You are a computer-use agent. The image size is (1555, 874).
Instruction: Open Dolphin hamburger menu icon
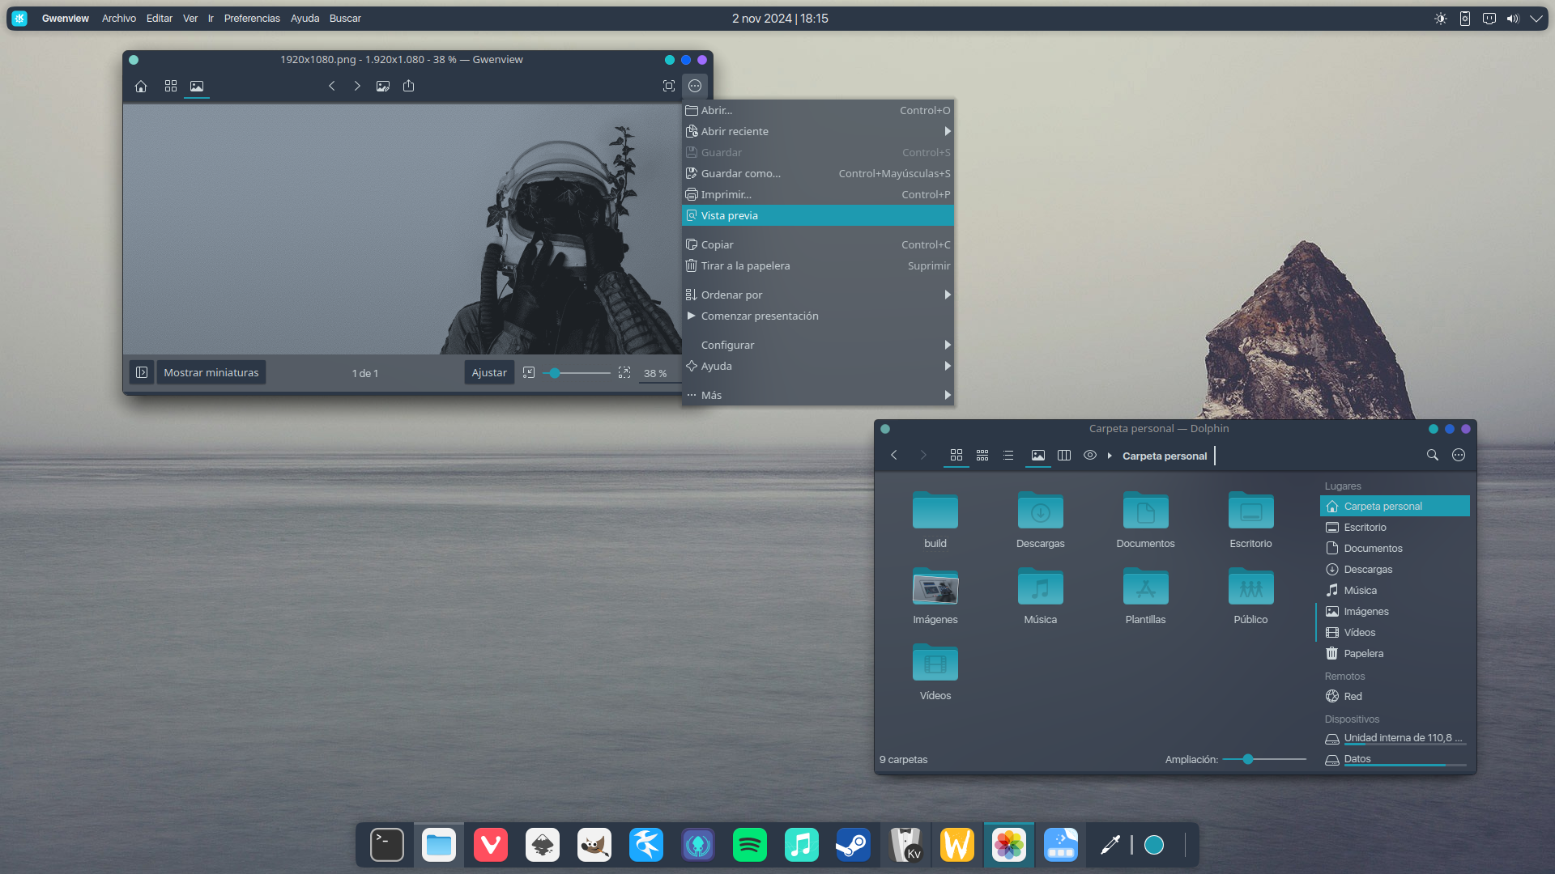tap(1459, 456)
